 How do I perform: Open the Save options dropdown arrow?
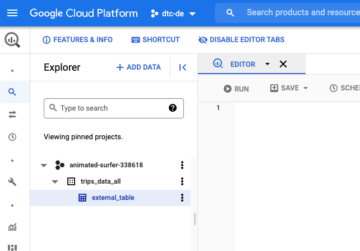tap(306, 88)
